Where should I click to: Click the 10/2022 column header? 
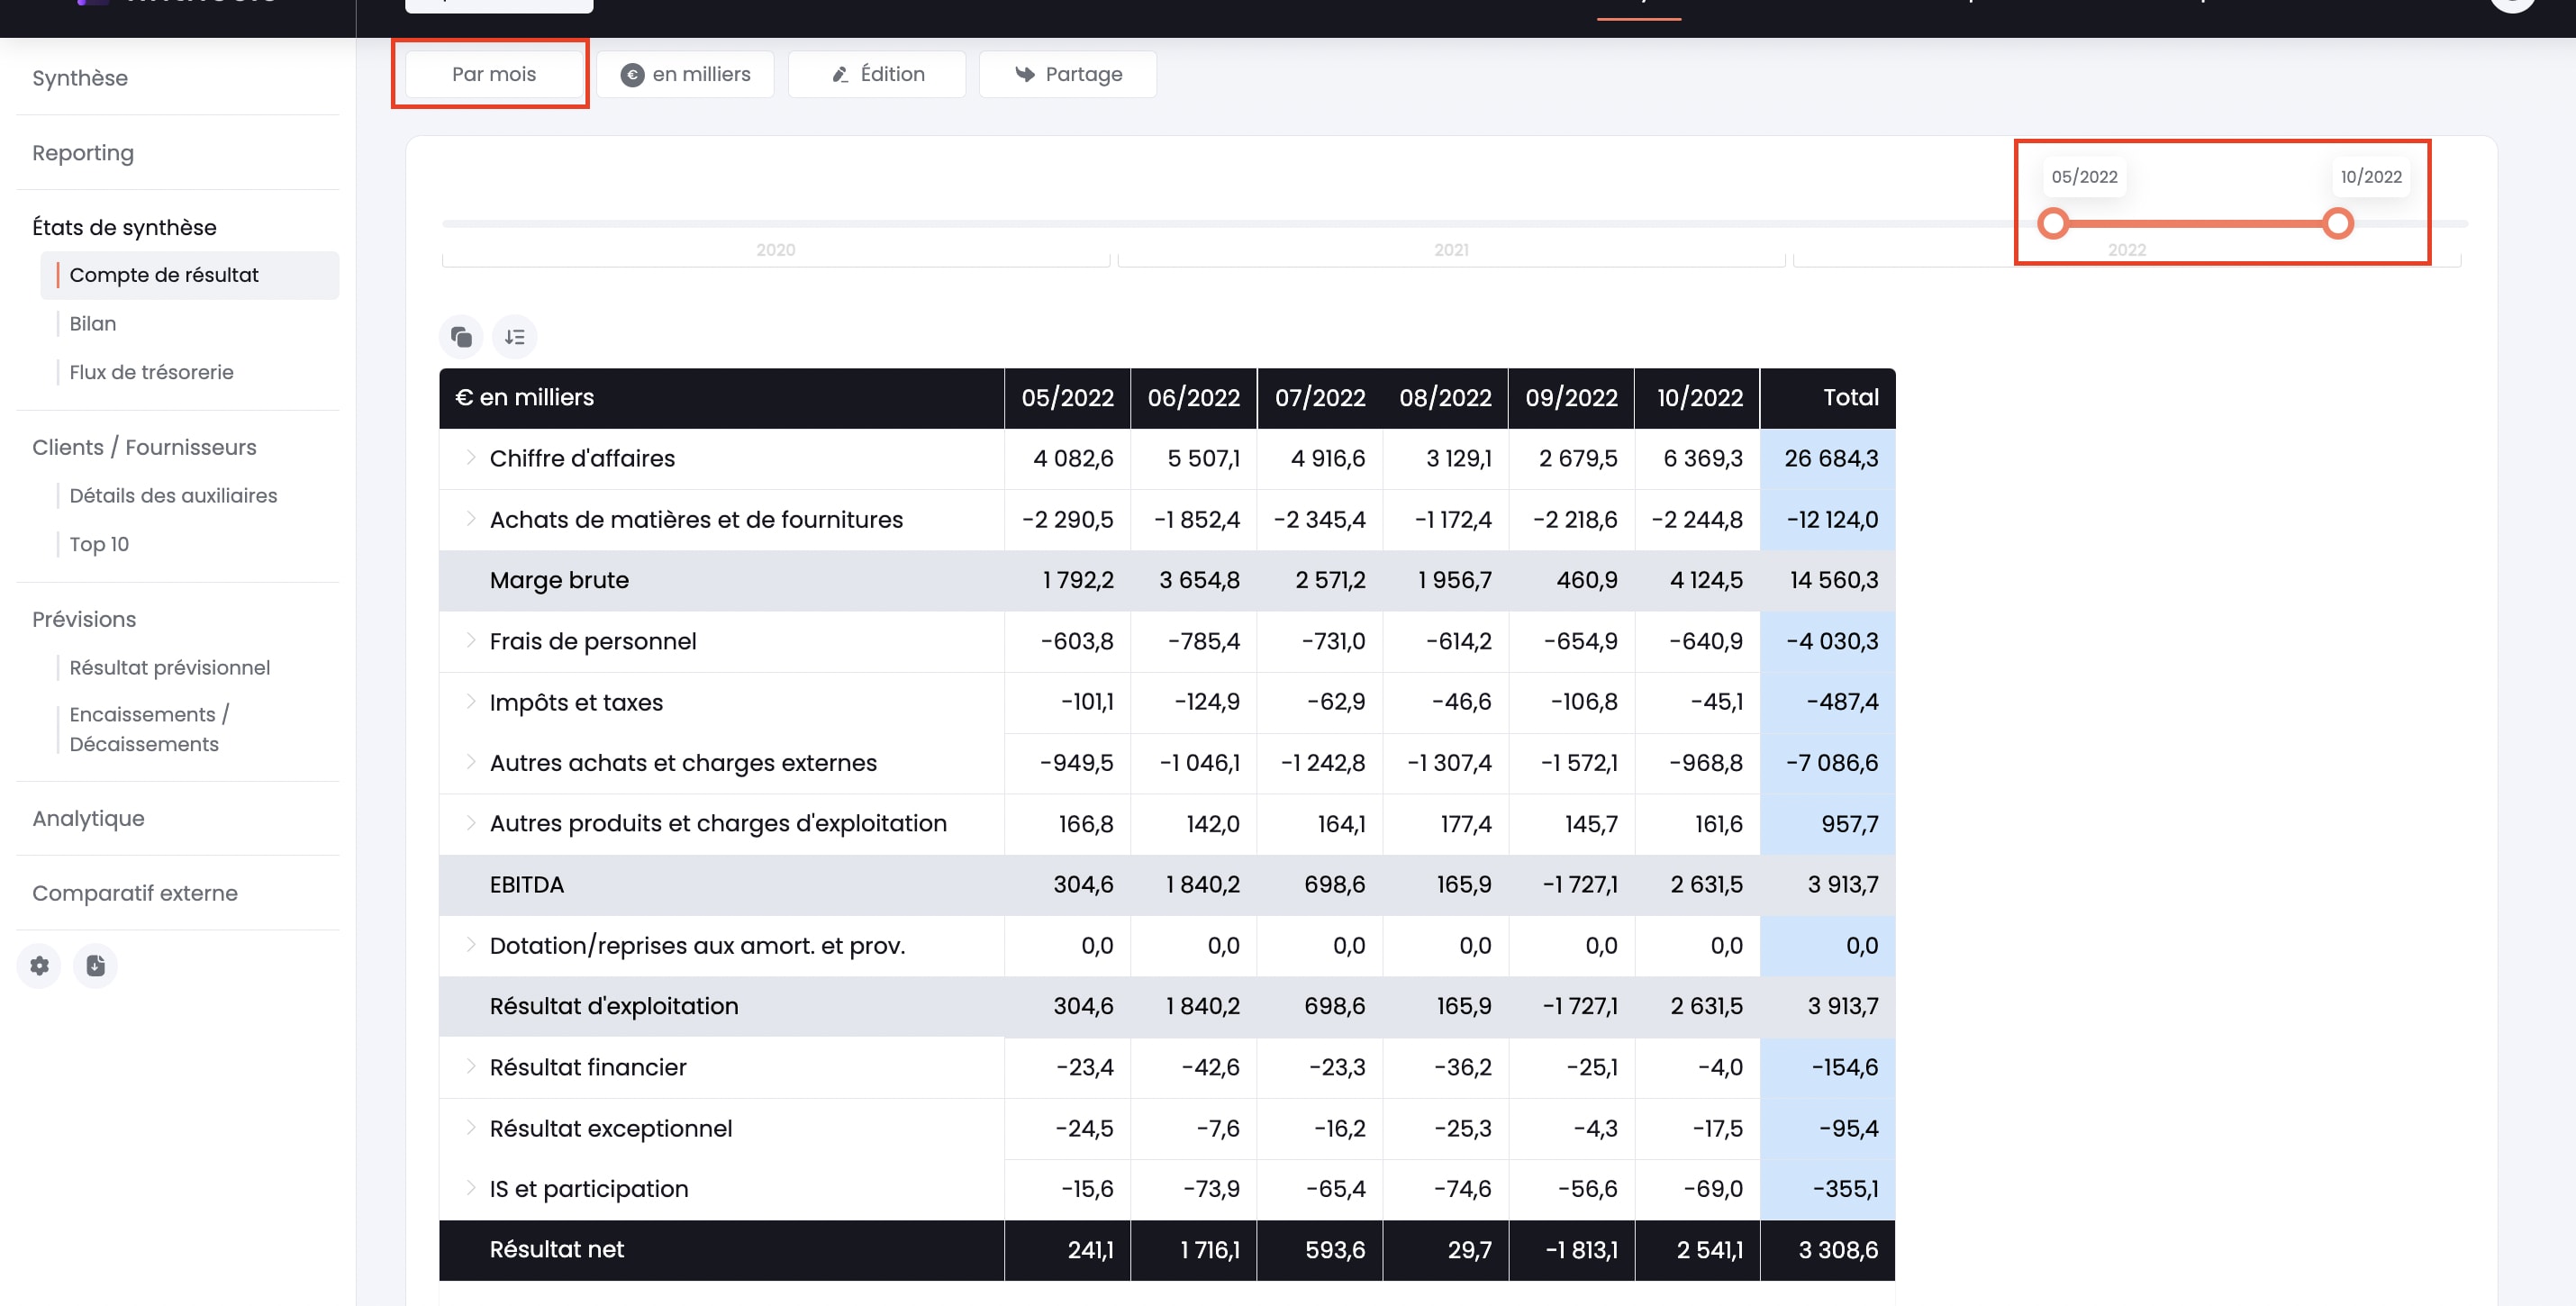coord(1699,398)
